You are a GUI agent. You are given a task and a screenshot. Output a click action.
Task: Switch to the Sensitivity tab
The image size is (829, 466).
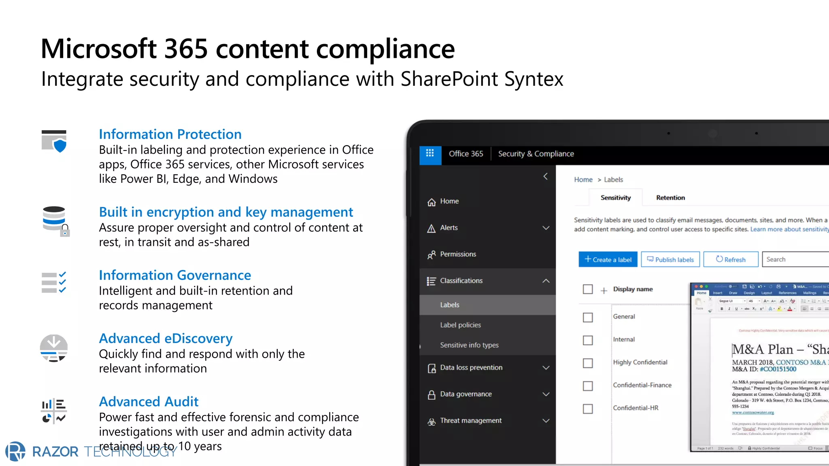(615, 197)
